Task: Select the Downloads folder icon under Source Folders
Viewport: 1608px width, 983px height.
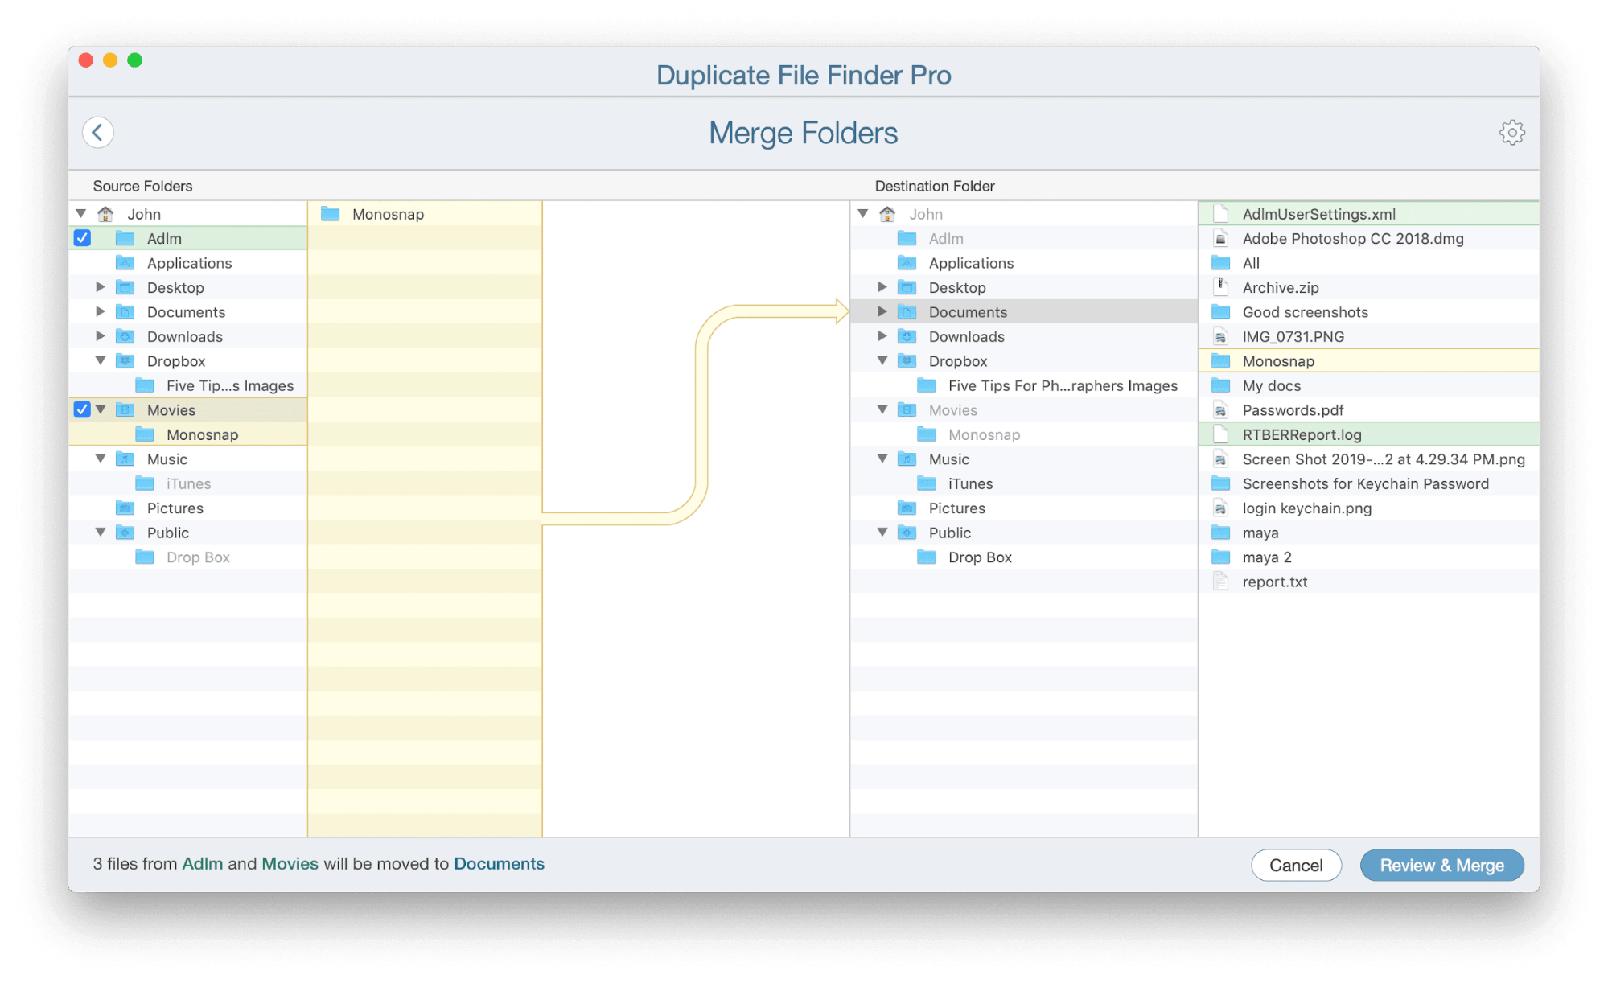Action: 125,336
